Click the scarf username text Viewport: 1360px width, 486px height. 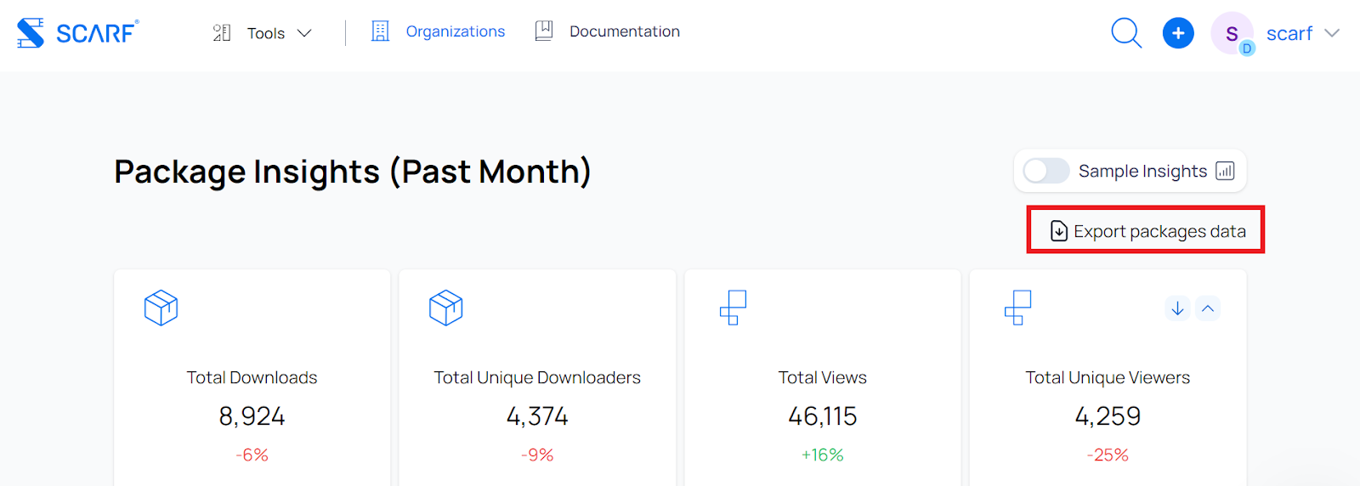click(x=1289, y=33)
